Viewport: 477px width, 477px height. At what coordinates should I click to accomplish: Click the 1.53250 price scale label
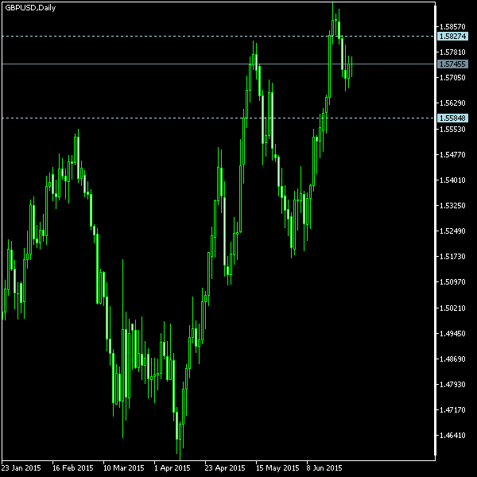point(452,206)
